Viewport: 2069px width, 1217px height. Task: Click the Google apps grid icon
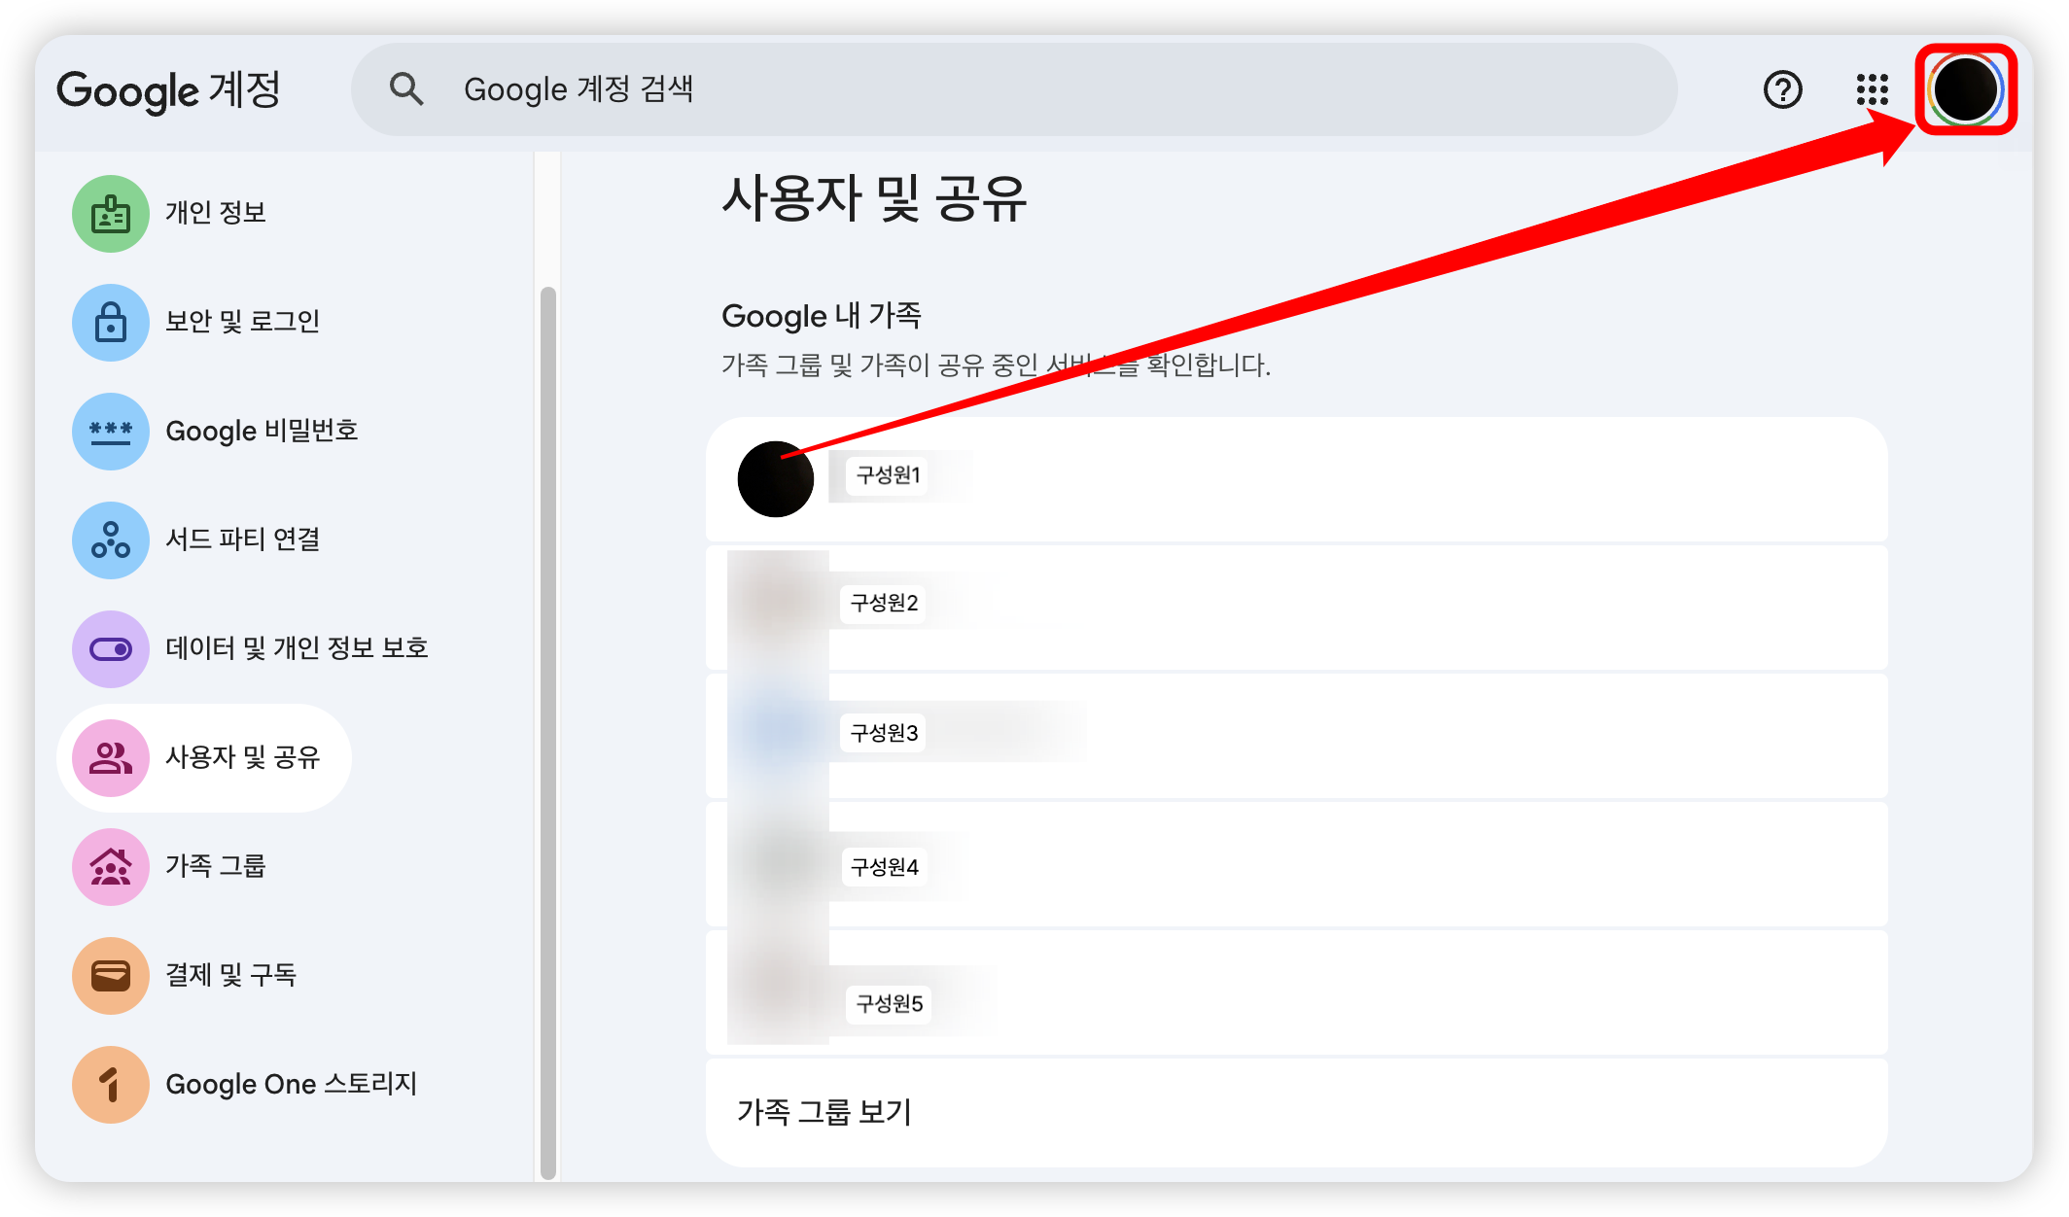point(1872,89)
